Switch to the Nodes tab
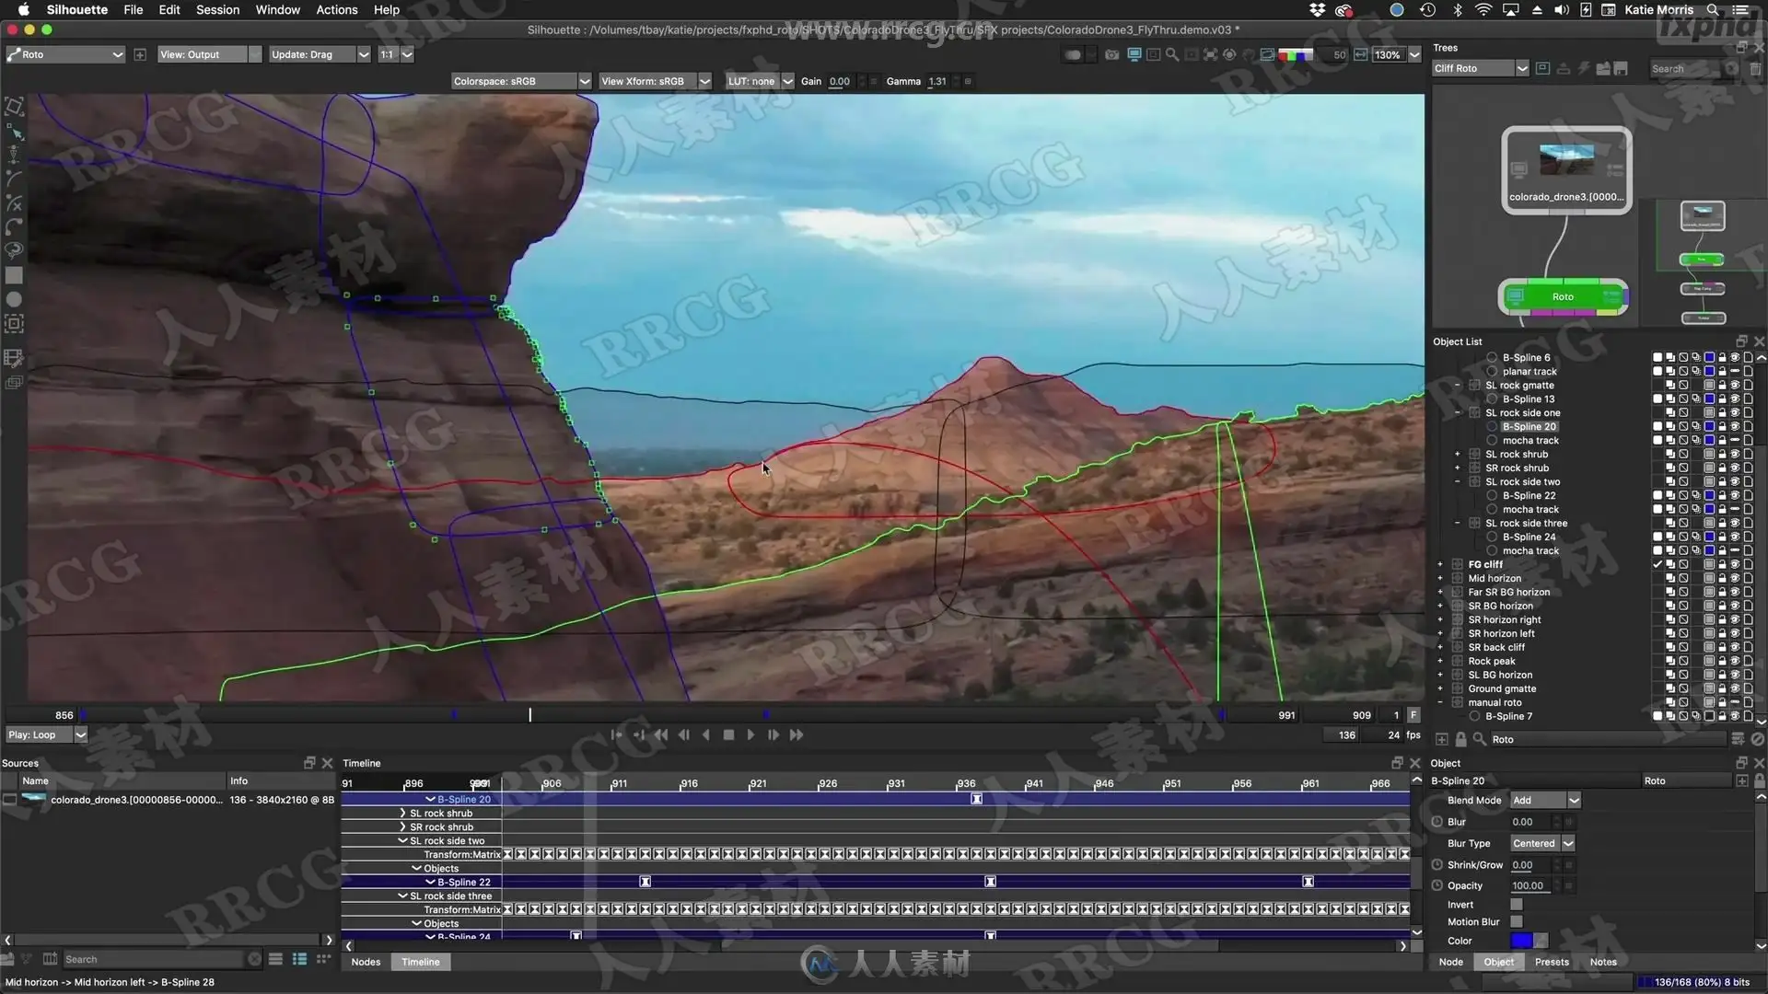 366,962
